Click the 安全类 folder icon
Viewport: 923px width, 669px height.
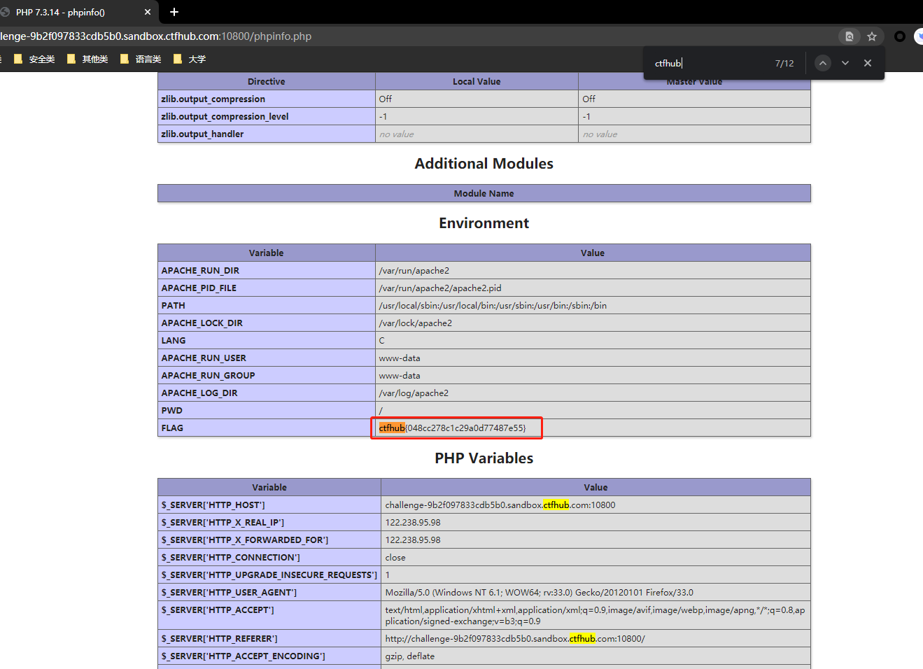tap(18, 59)
